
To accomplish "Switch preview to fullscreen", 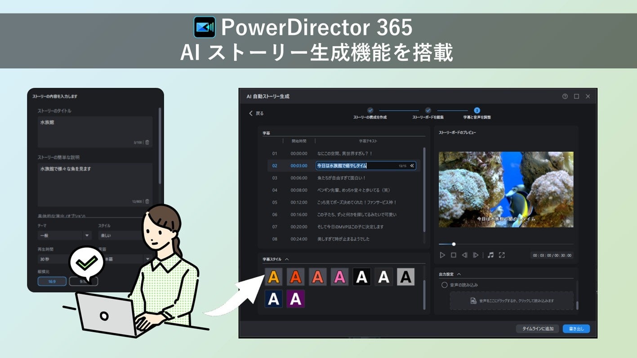I will pos(502,255).
